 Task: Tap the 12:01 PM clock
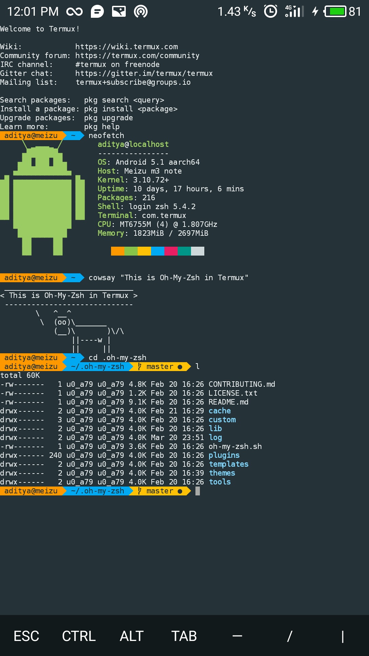33,12
